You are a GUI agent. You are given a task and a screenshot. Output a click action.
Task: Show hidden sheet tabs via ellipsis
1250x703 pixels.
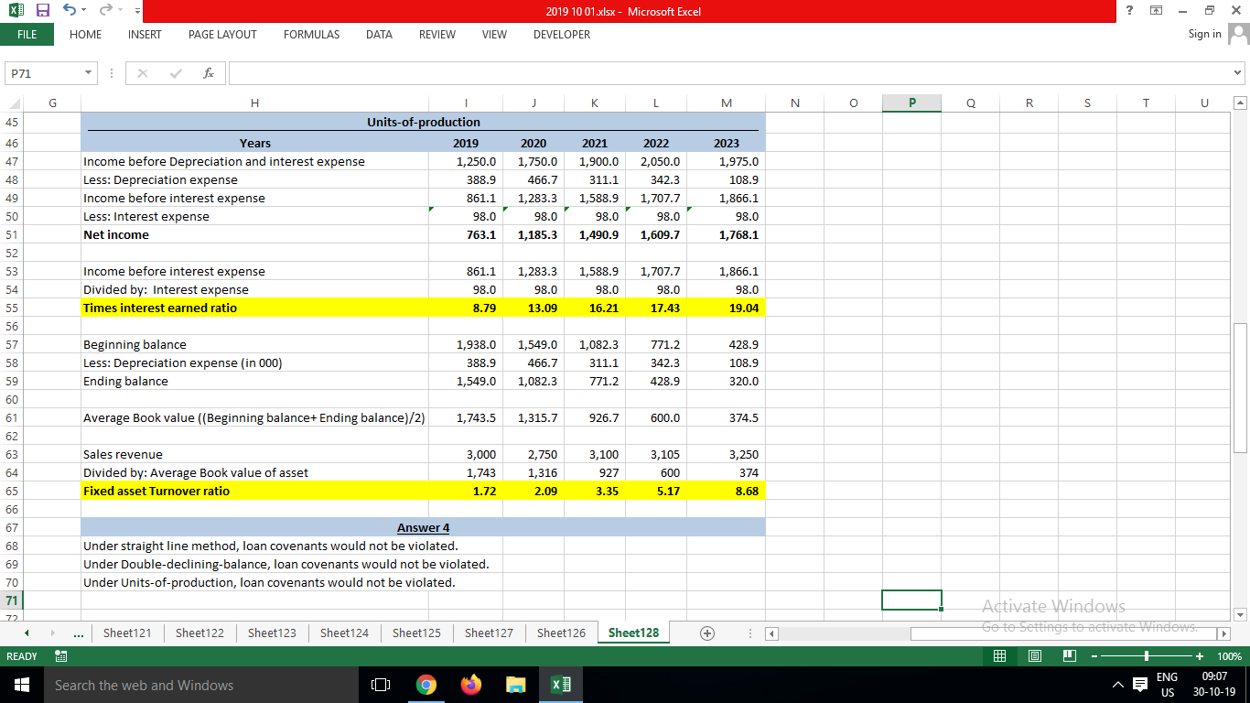click(x=79, y=633)
